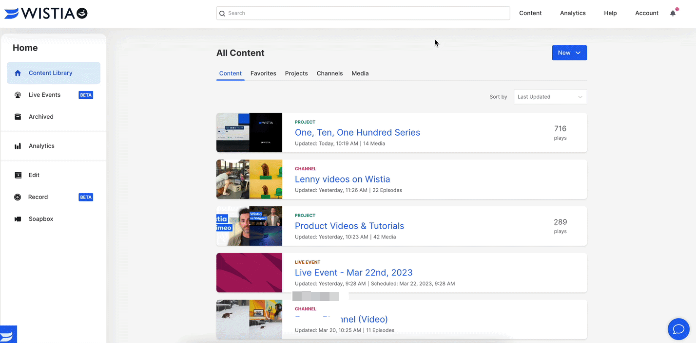This screenshot has height=343, width=696.
Task: Open Product Videos & Tutorials project
Action: coord(349,226)
